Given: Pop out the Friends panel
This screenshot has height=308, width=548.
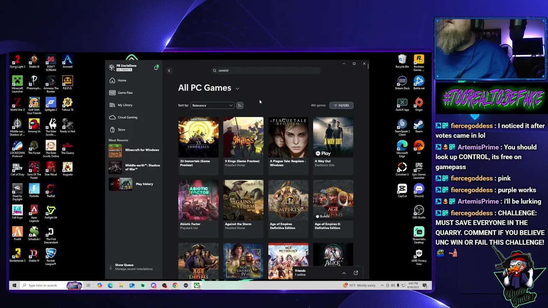Looking at the screenshot, I should pyautogui.click(x=356, y=273).
